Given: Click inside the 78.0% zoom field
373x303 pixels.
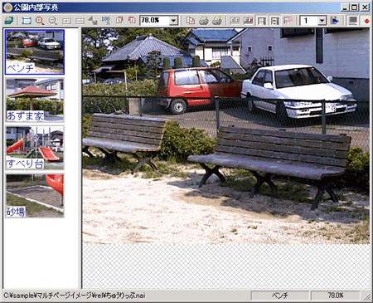Looking at the screenshot, I should point(154,21).
